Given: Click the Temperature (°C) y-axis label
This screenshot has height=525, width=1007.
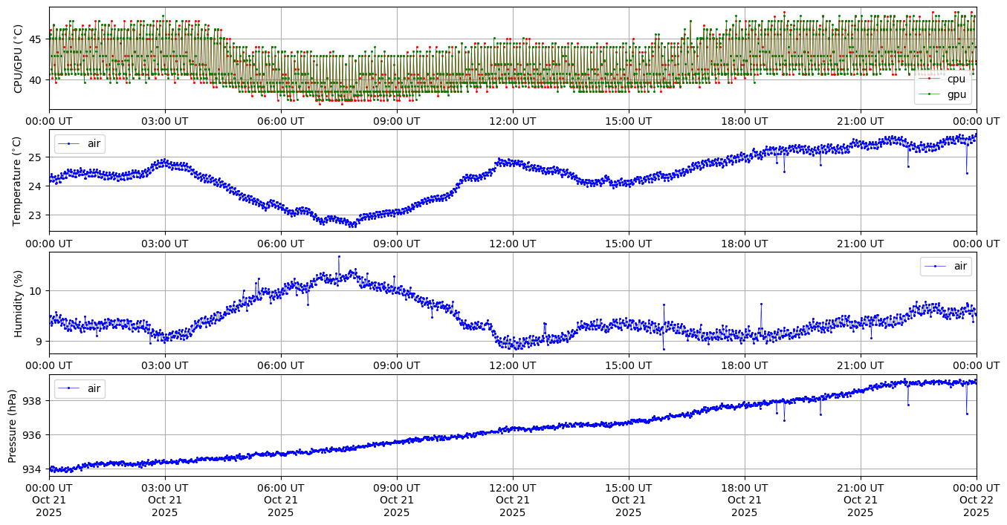Looking at the screenshot, I should pyautogui.click(x=19, y=180).
